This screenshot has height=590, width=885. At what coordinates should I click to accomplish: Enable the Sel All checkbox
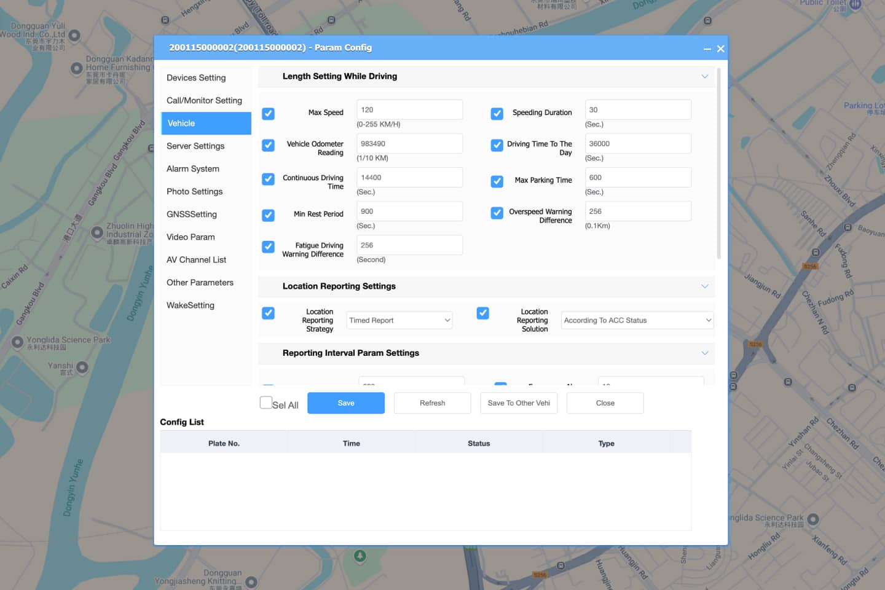[265, 403]
